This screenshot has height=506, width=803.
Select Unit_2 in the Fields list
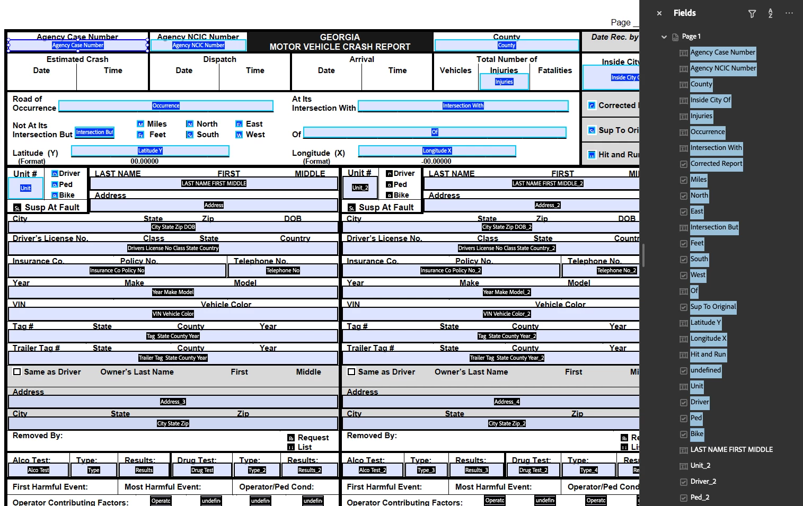(700, 466)
